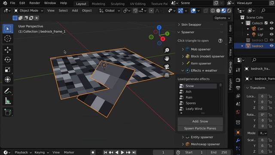Screen dimensions: 275x155
Task: Open the Output properties tab icon
Action: pos(238,88)
